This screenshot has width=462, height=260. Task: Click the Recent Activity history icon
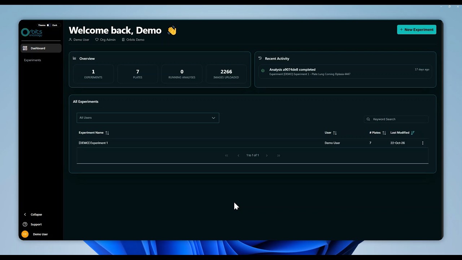(260, 58)
